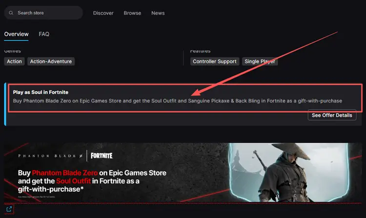Image resolution: width=366 pixels, height=218 pixels.
Task: Open the Browse page
Action: (x=132, y=13)
